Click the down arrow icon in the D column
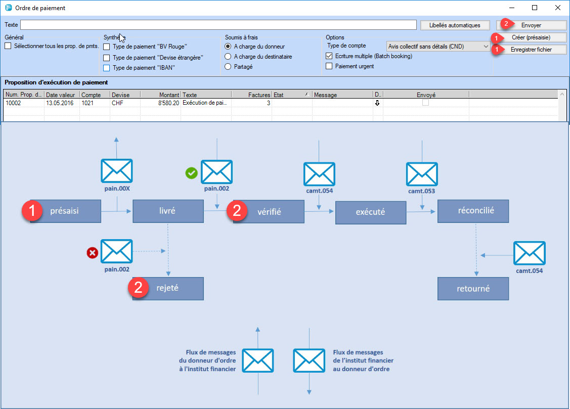This screenshot has width=570, height=409. pyautogui.click(x=377, y=103)
